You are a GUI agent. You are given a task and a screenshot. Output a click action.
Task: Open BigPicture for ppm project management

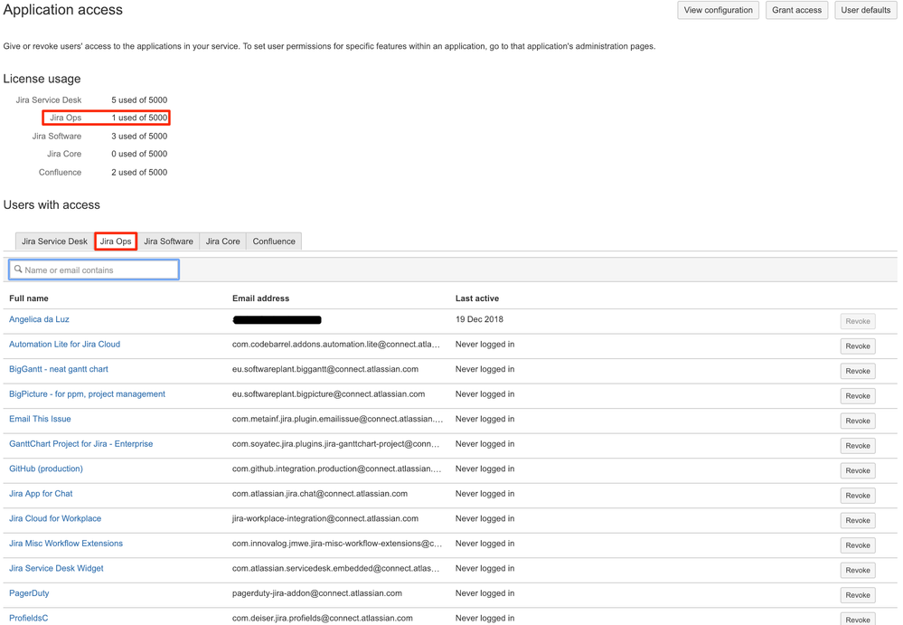pyautogui.click(x=86, y=393)
